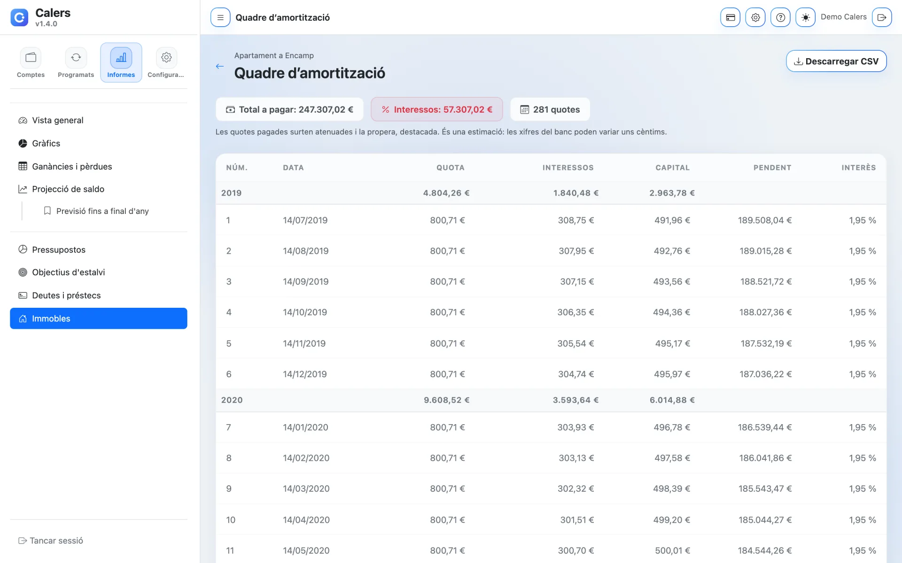Click the Total a pagar chip
902x563 pixels.
[289, 109]
